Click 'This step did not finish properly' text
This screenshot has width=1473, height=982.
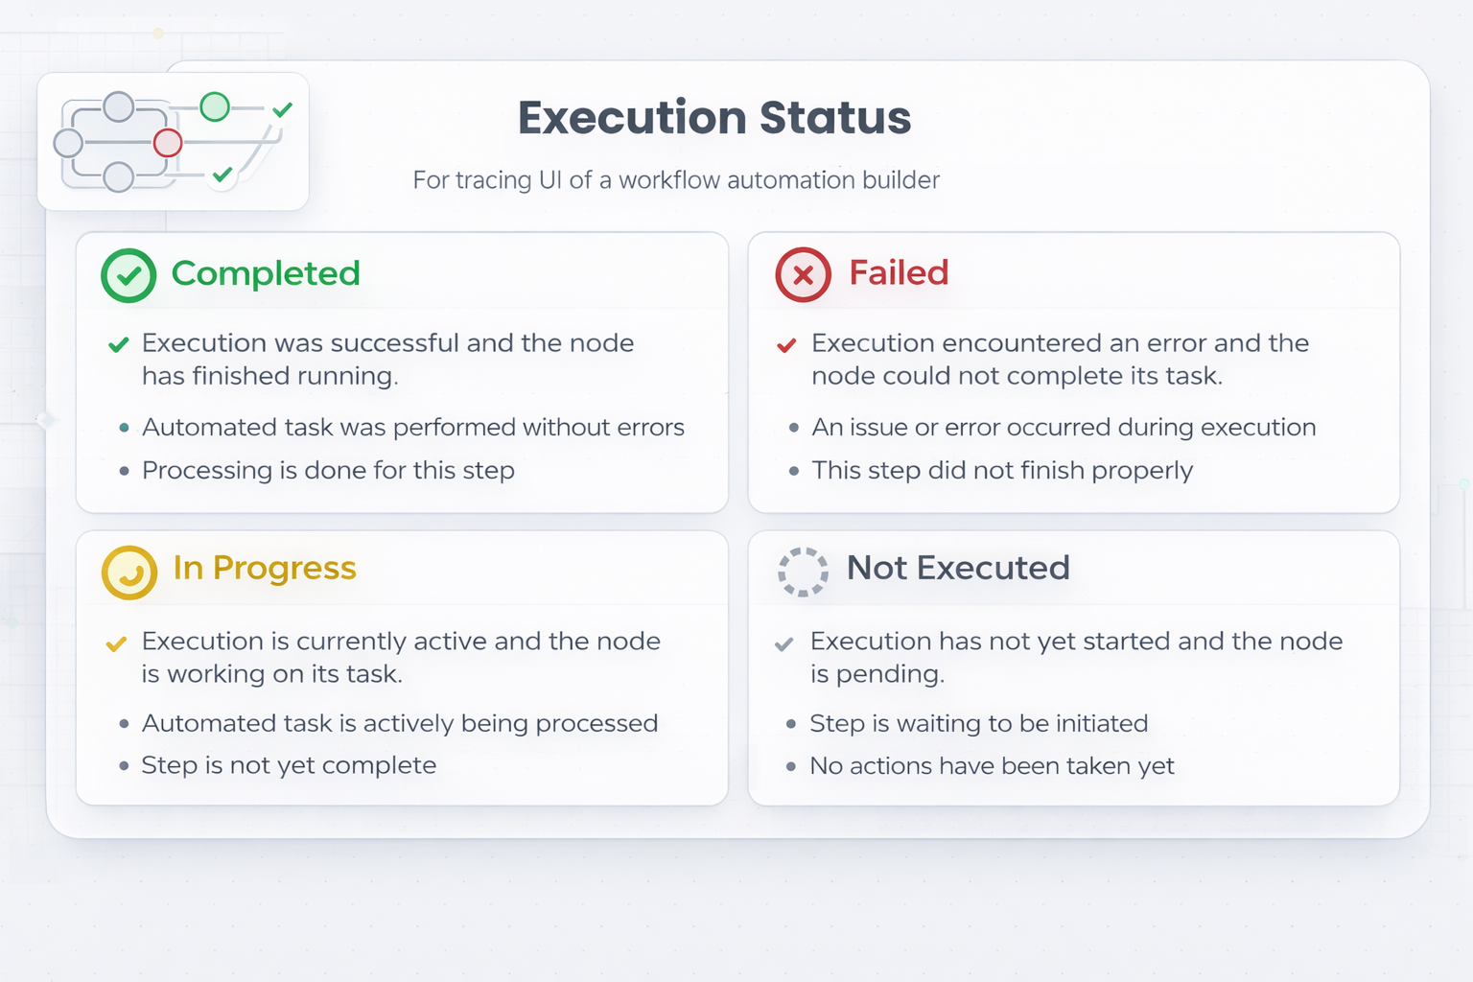pyautogui.click(x=1002, y=471)
